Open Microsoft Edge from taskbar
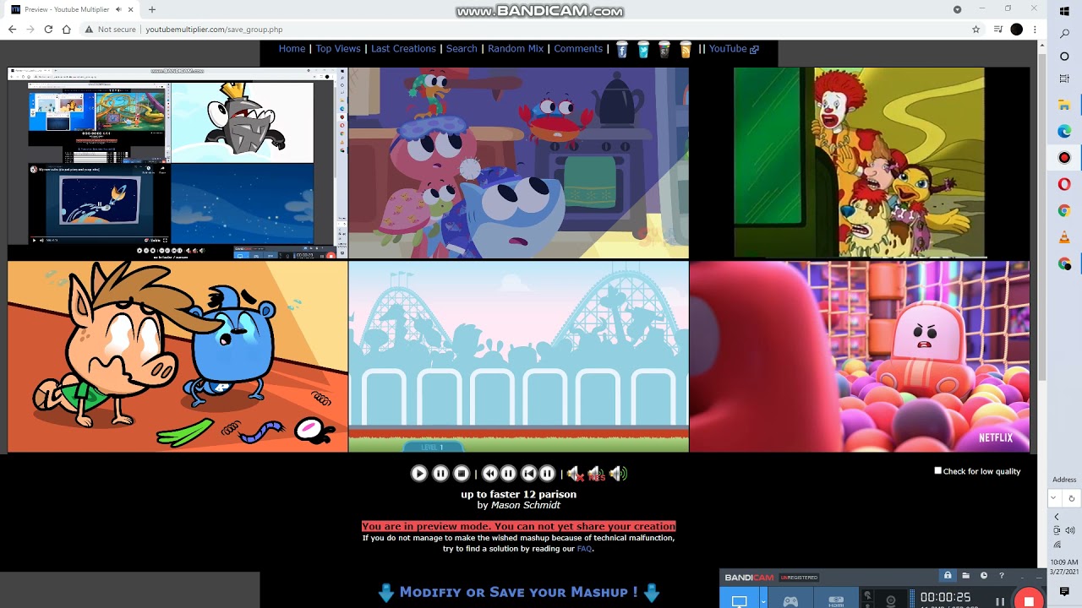1082x608 pixels. coord(1064,132)
